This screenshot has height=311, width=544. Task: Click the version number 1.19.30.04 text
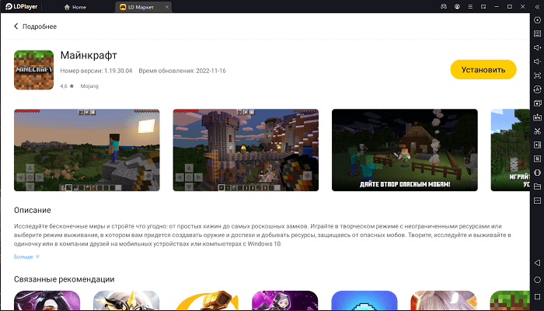[x=118, y=71]
